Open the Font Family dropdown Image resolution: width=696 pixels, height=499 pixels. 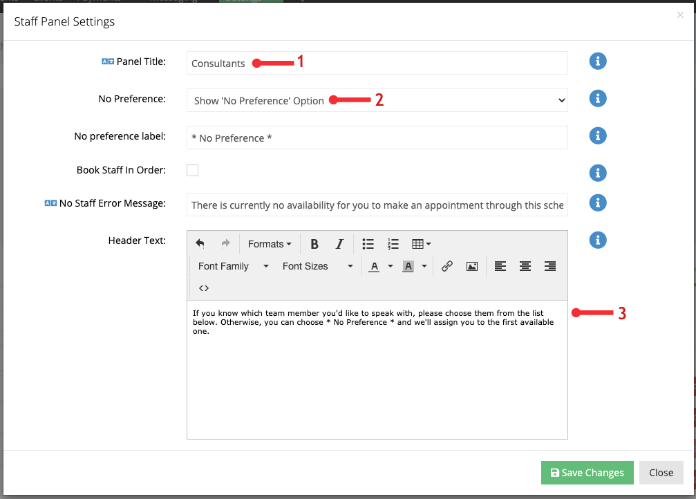232,265
